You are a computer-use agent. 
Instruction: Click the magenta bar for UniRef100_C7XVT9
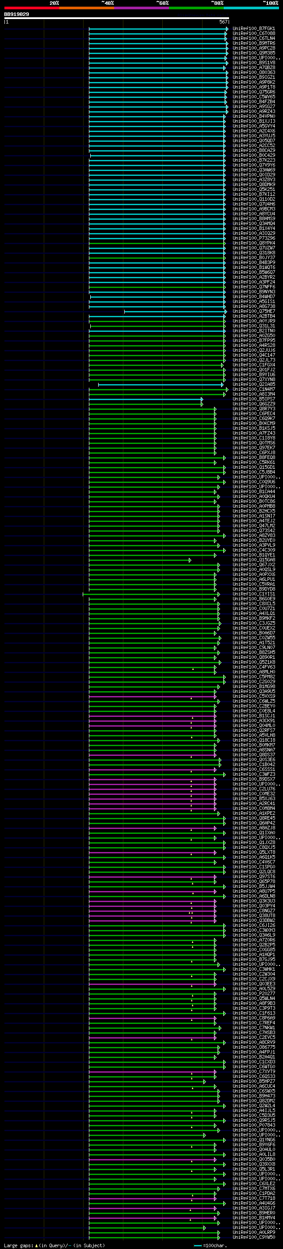click(153, 1071)
